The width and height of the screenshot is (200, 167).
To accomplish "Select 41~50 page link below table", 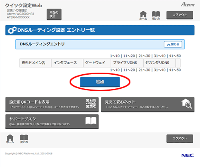I will 175,70.
